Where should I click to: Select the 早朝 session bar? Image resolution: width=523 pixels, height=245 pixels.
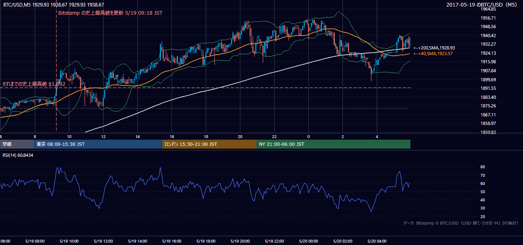click(x=17, y=144)
